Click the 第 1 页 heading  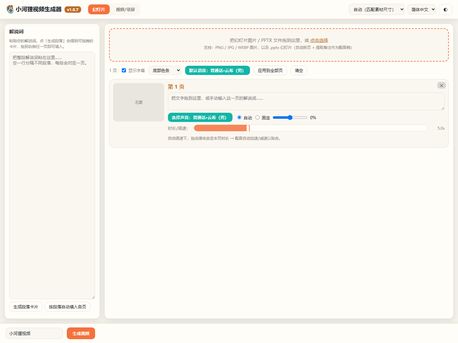176,87
